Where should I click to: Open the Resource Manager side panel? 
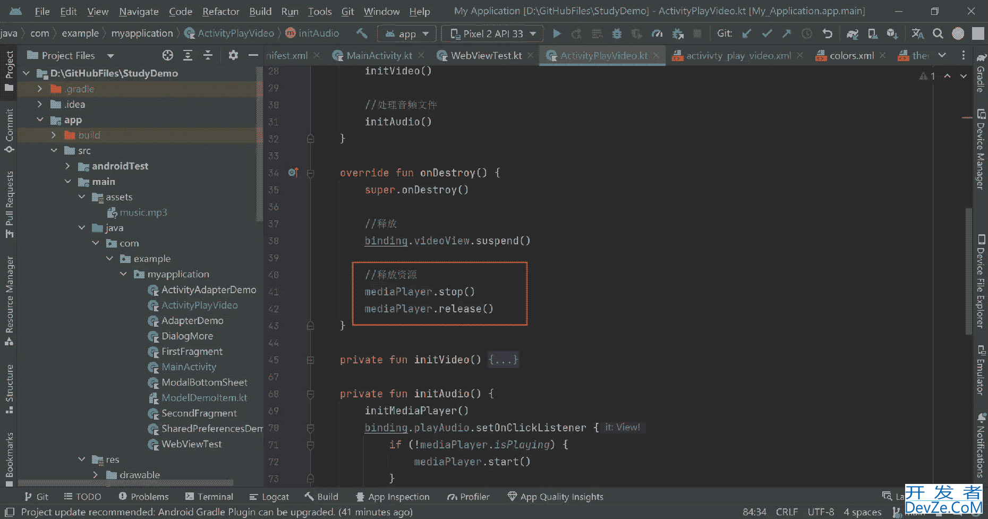click(9, 300)
